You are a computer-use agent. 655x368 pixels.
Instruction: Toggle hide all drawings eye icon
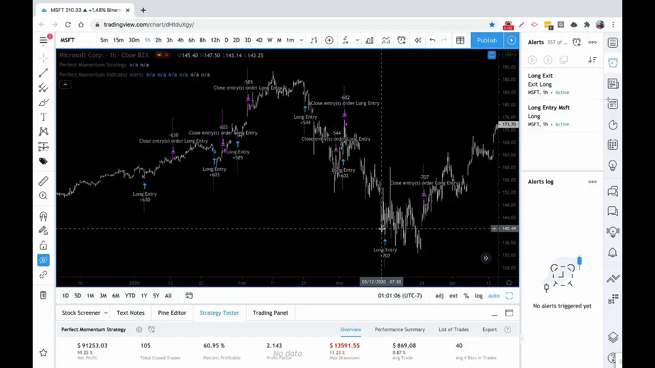[x=43, y=260]
